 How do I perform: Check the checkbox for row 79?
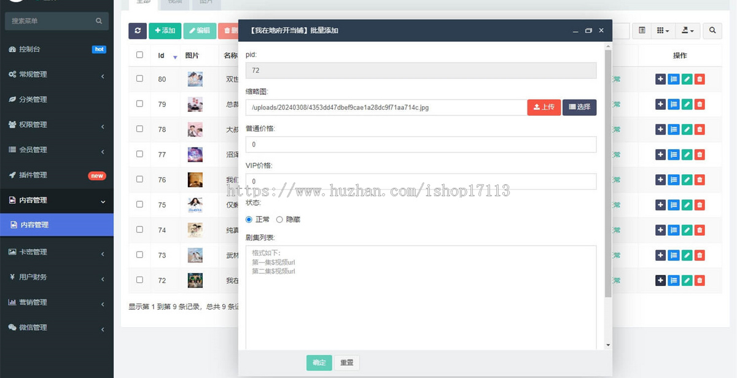pos(139,104)
